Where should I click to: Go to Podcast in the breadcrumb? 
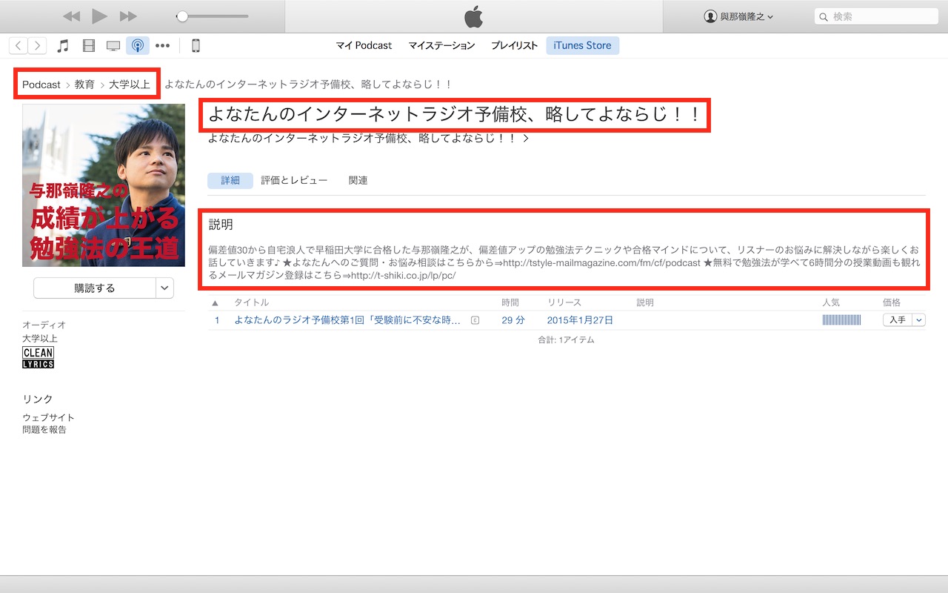(x=41, y=85)
